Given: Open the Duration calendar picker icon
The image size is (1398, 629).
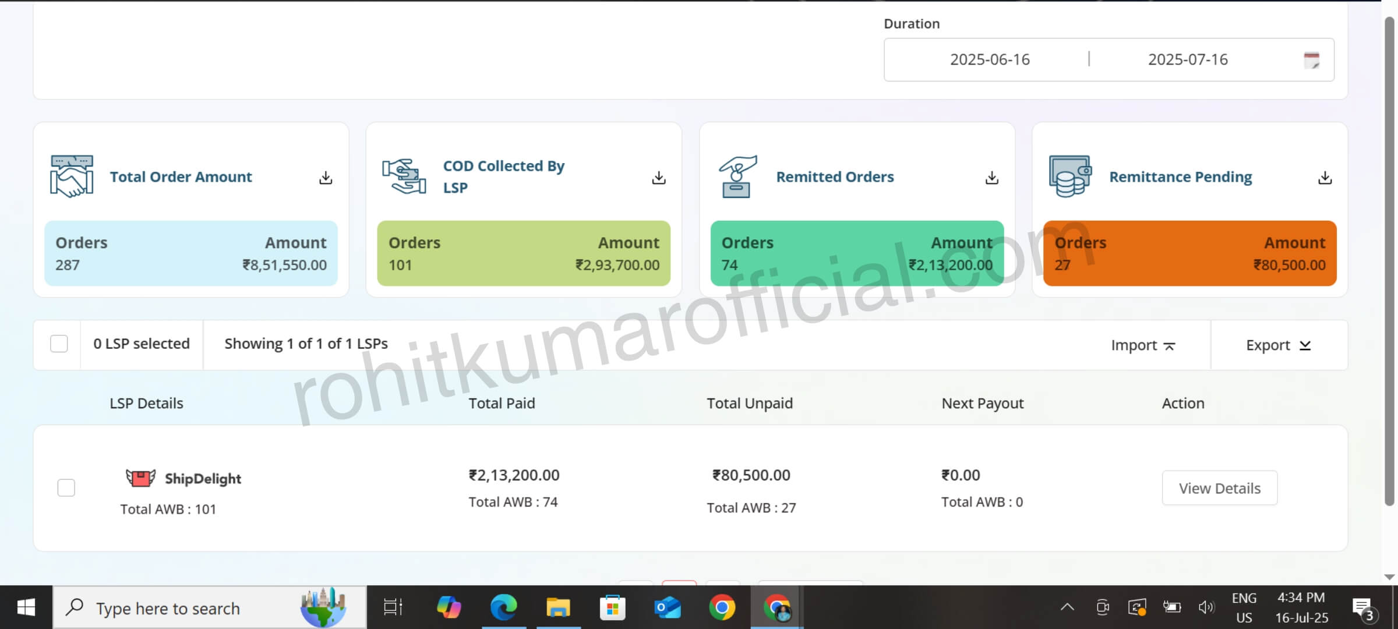Looking at the screenshot, I should 1312,60.
